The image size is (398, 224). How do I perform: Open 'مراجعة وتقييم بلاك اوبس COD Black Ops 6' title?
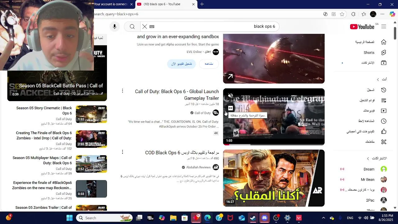(x=182, y=153)
